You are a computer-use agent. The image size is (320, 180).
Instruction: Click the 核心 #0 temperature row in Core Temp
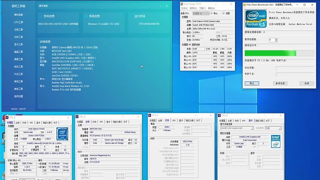pos(208,56)
